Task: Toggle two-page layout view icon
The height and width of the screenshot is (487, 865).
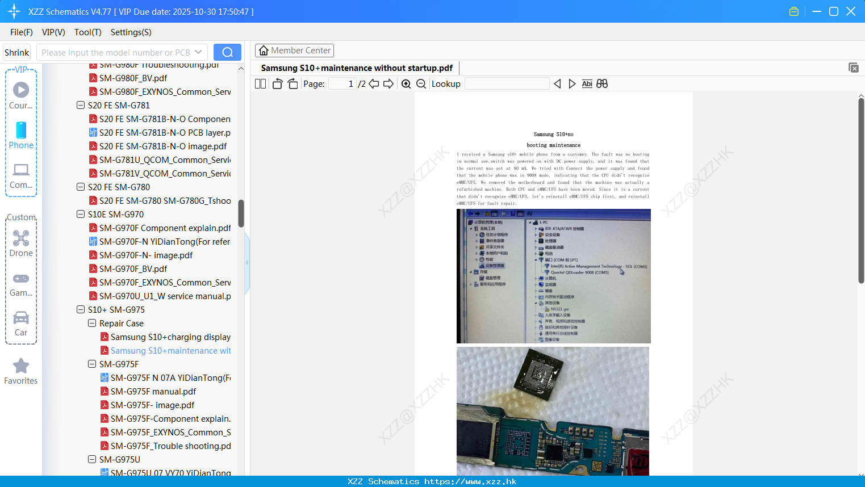Action: click(260, 83)
